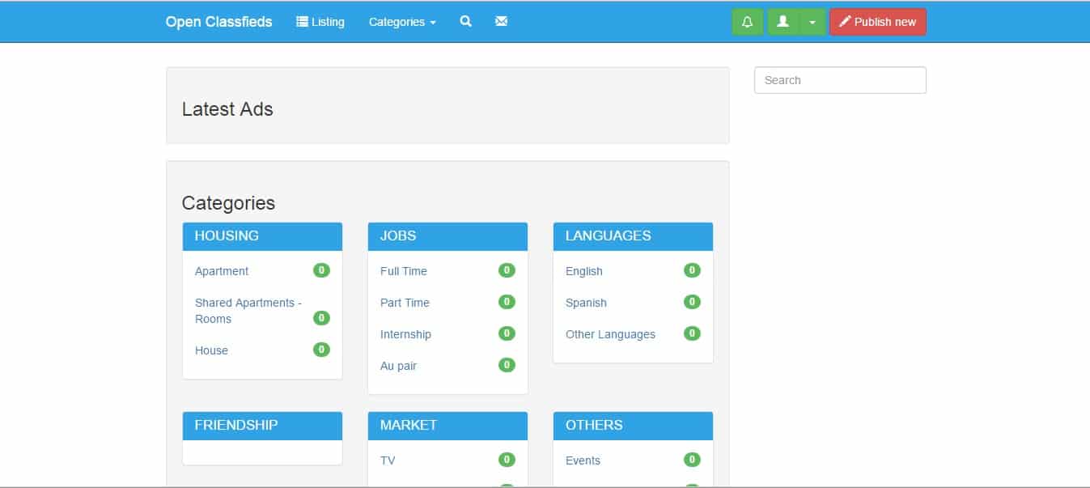Select the Au pair link
Screen dimensions: 1090x488
(x=398, y=366)
